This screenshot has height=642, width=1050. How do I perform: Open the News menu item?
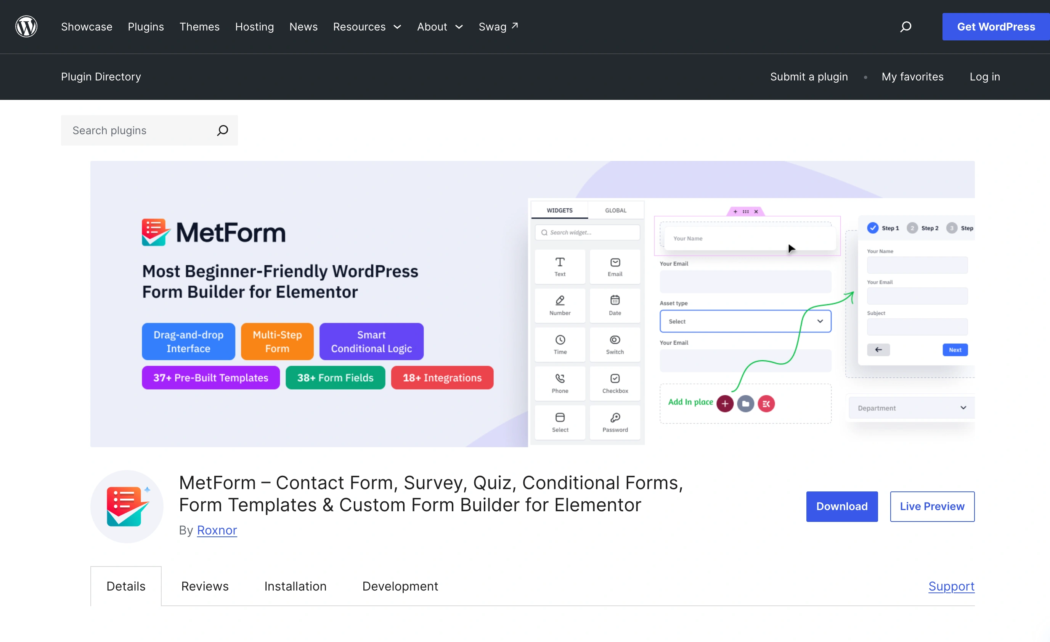coord(303,27)
